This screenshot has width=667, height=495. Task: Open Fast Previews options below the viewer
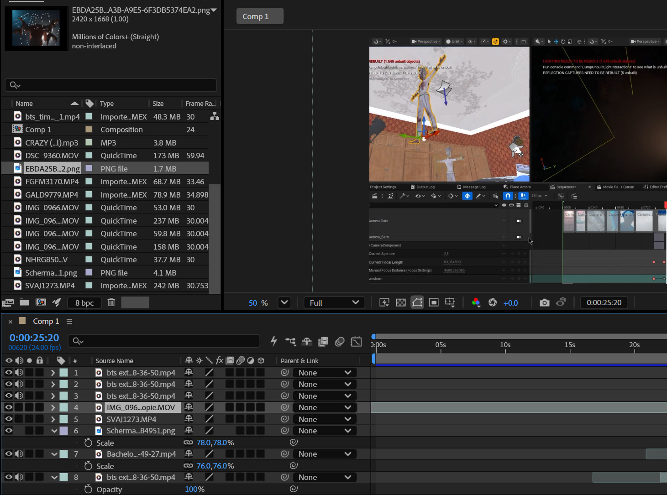pos(384,302)
